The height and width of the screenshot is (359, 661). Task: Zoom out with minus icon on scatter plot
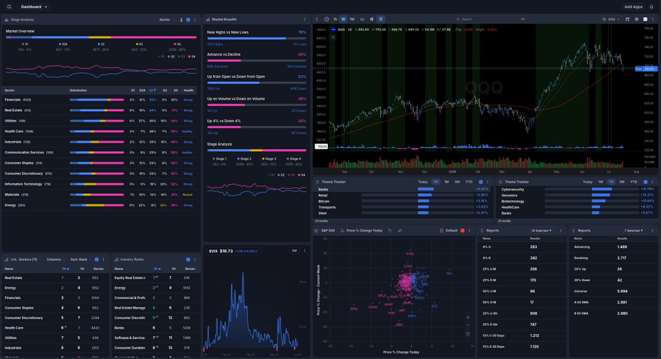pyautogui.click(x=468, y=325)
